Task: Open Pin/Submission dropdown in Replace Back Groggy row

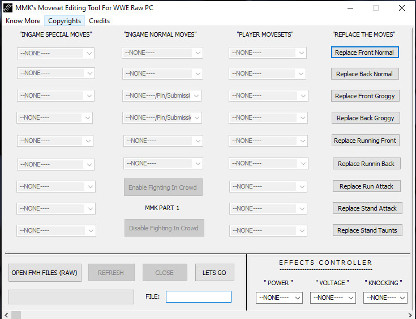Action: [x=162, y=117]
